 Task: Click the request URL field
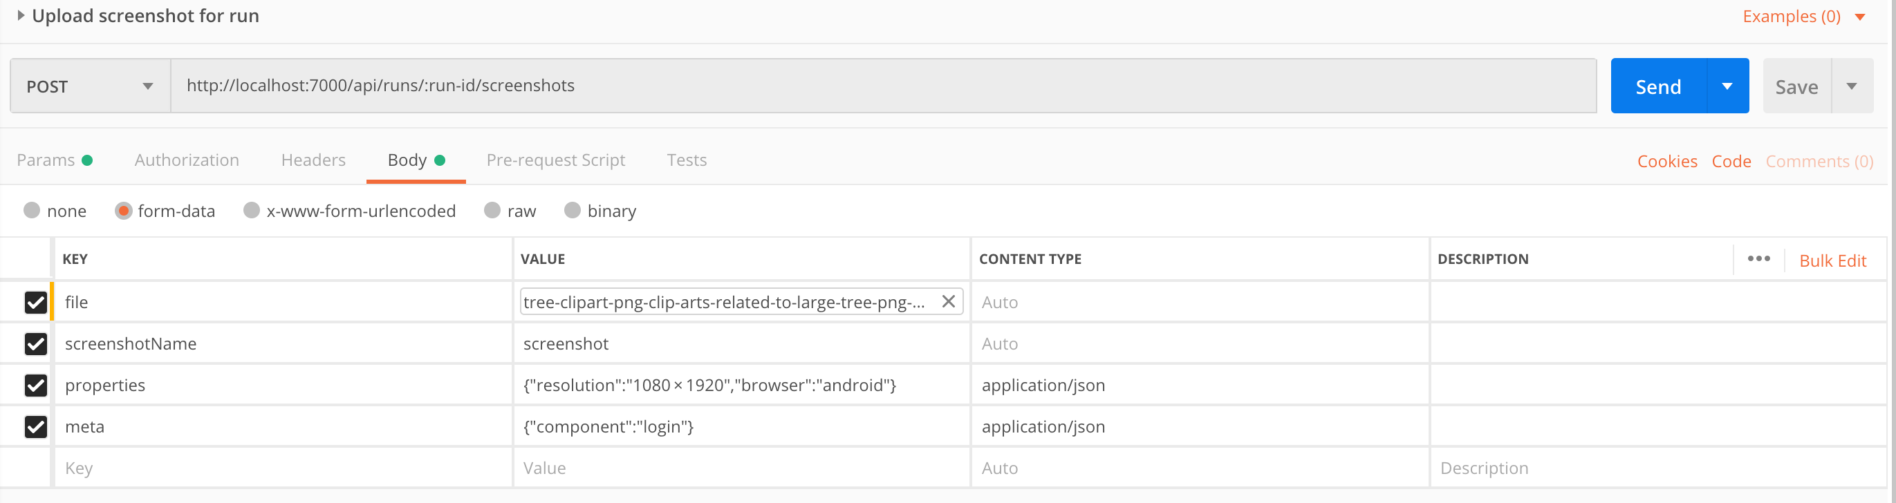click(x=883, y=86)
